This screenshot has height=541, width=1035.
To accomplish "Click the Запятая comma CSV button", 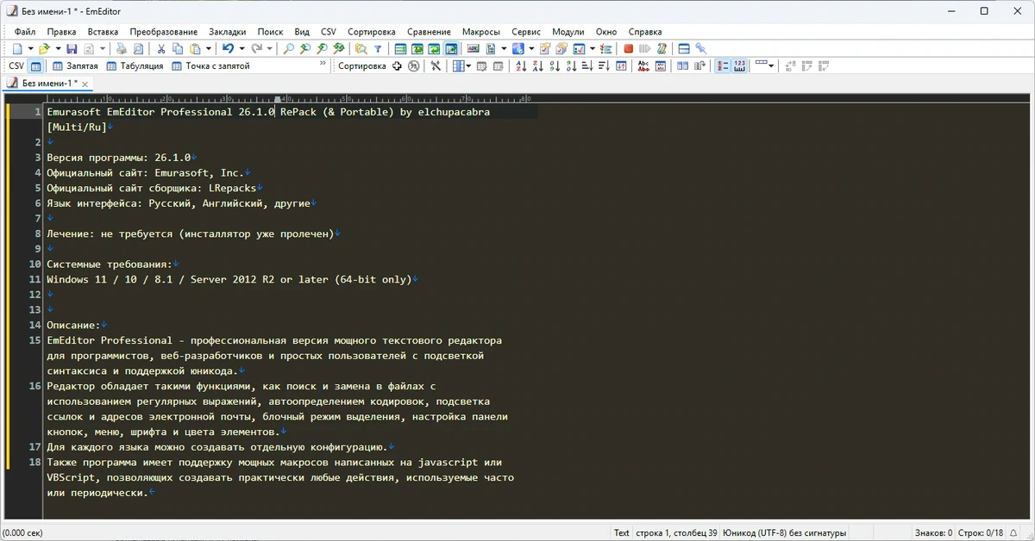I will 75,65.
